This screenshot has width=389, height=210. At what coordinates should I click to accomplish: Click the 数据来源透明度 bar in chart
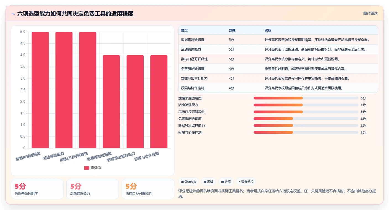click(x=40, y=90)
